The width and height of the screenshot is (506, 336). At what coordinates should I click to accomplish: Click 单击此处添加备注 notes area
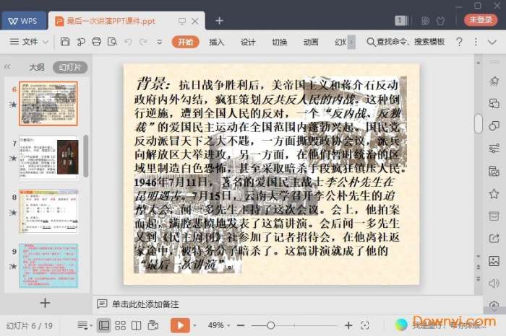pyautogui.click(x=145, y=304)
